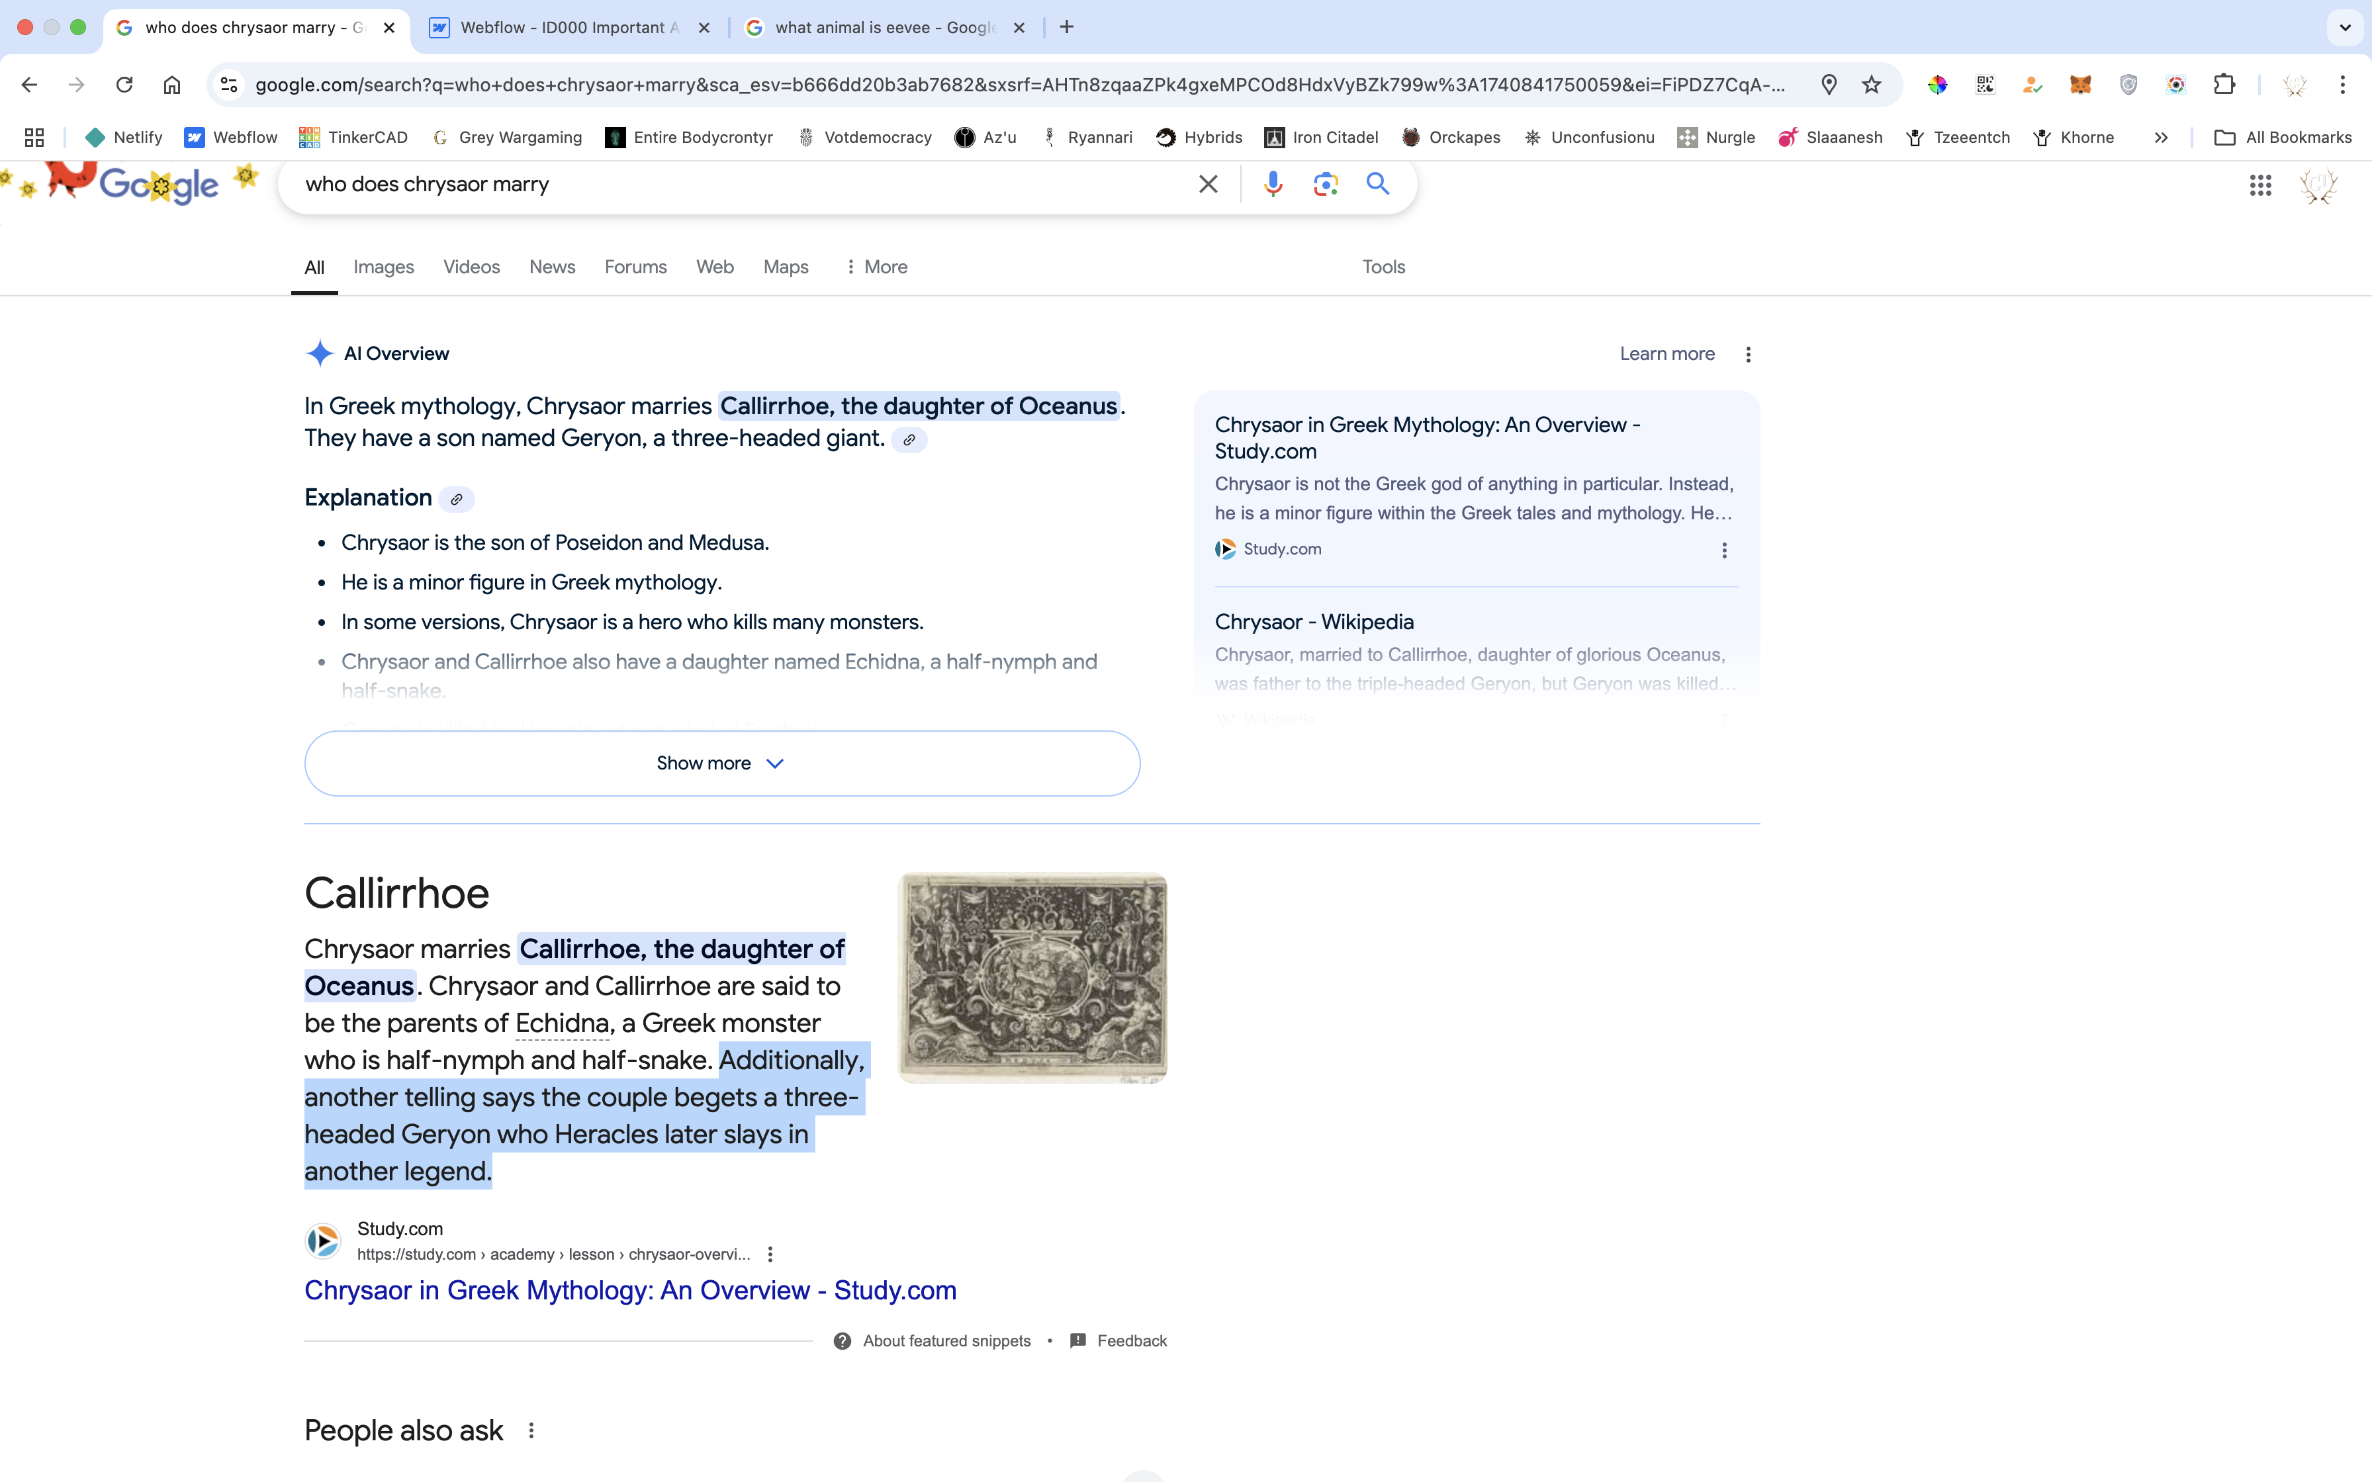This screenshot has height=1482, width=2372.
Task: Open Google Lens image search
Action: pos(1325,185)
